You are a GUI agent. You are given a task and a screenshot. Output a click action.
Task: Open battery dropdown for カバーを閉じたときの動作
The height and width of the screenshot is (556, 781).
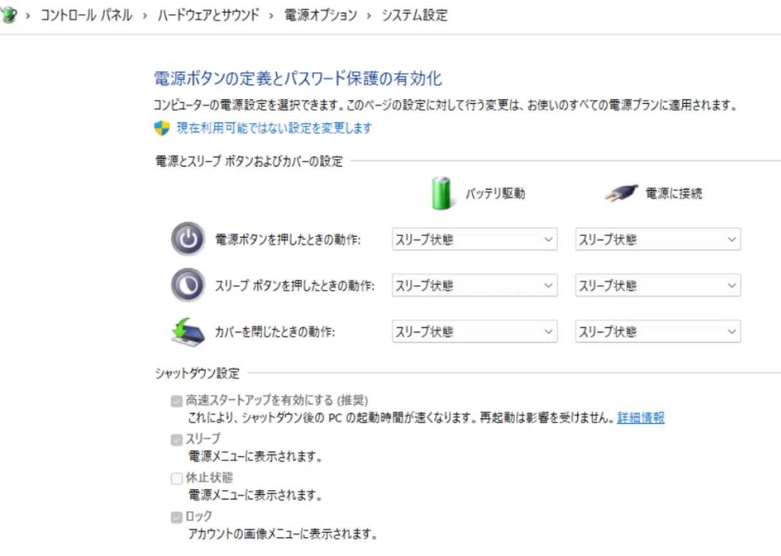(x=475, y=332)
